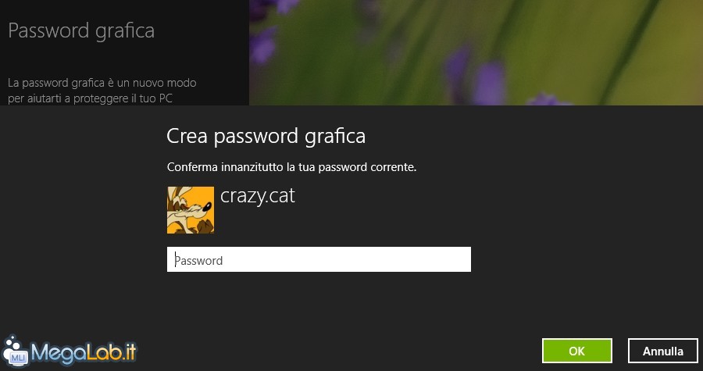The image size is (703, 371).
Task: Click the lavender flowers background photo
Action: (476, 52)
